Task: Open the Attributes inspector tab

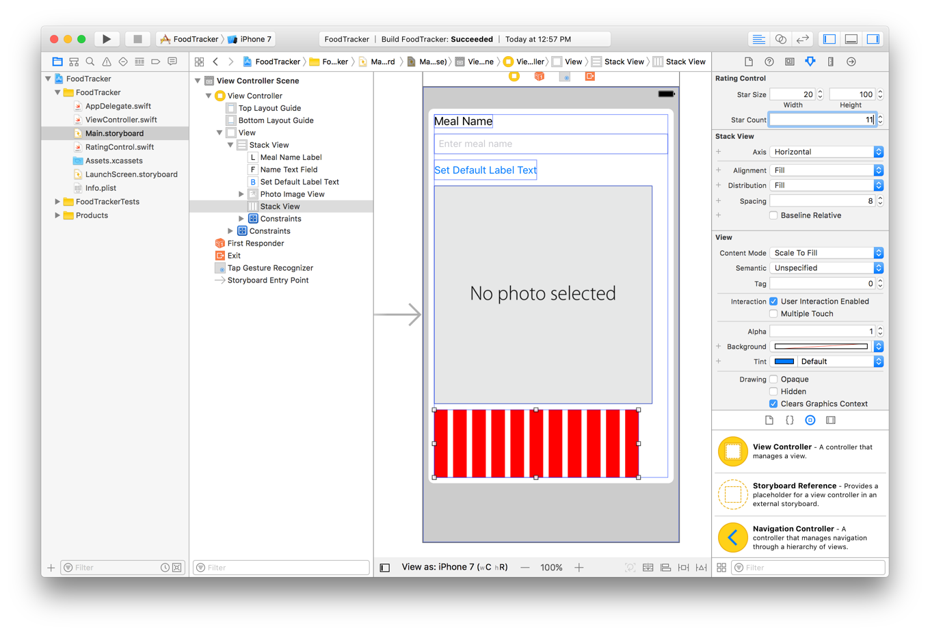Action: click(x=810, y=62)
